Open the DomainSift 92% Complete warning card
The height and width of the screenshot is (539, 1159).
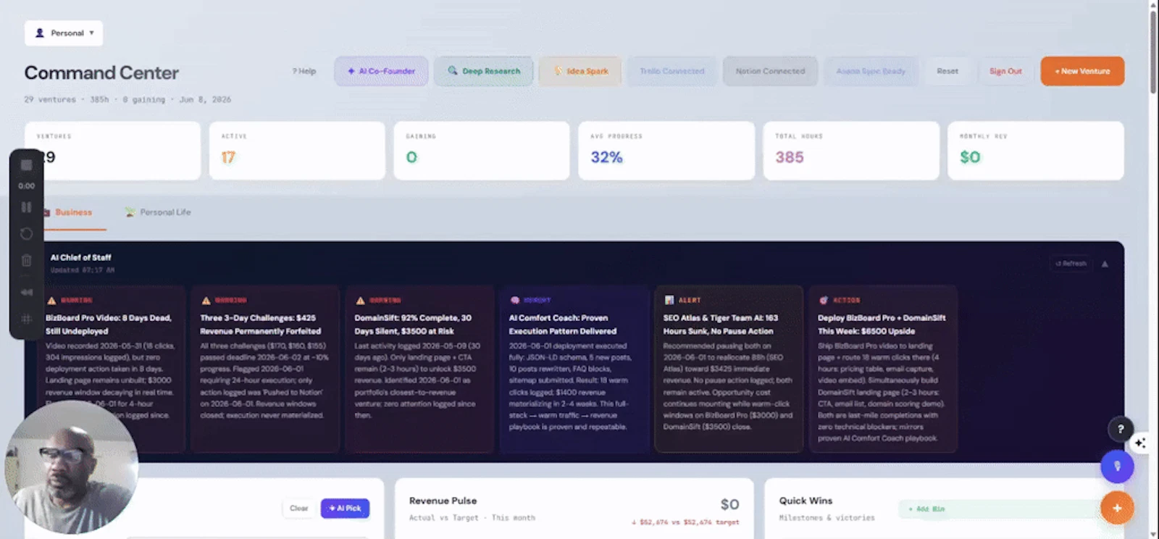[x=419, y=369]
